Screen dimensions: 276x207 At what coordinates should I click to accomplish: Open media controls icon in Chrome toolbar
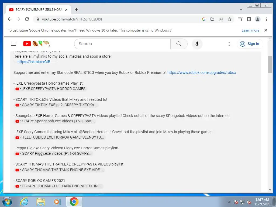pos(240,19)
